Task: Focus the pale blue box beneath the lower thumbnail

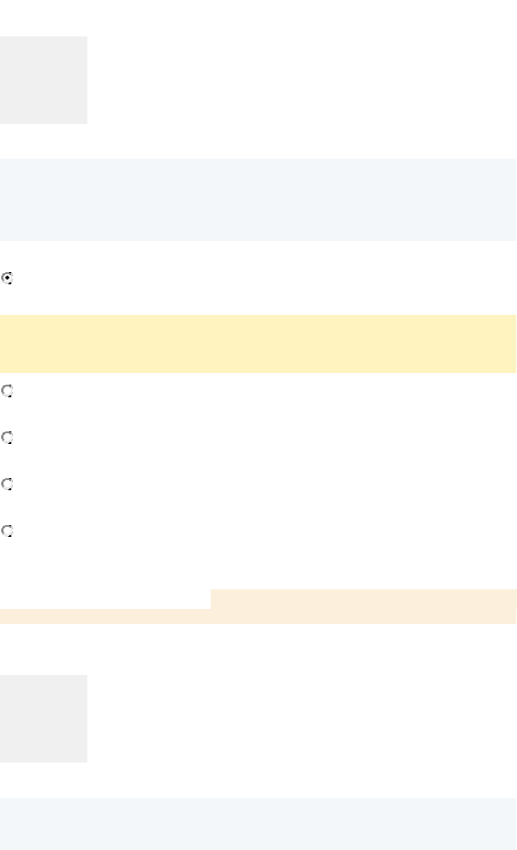Action: pyautogui.click(x=258, y=824)
